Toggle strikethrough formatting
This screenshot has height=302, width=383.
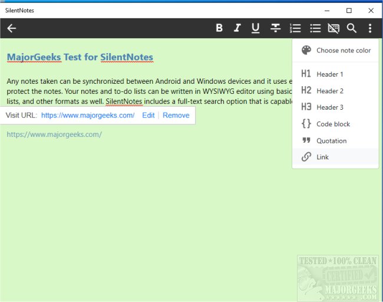275,28
